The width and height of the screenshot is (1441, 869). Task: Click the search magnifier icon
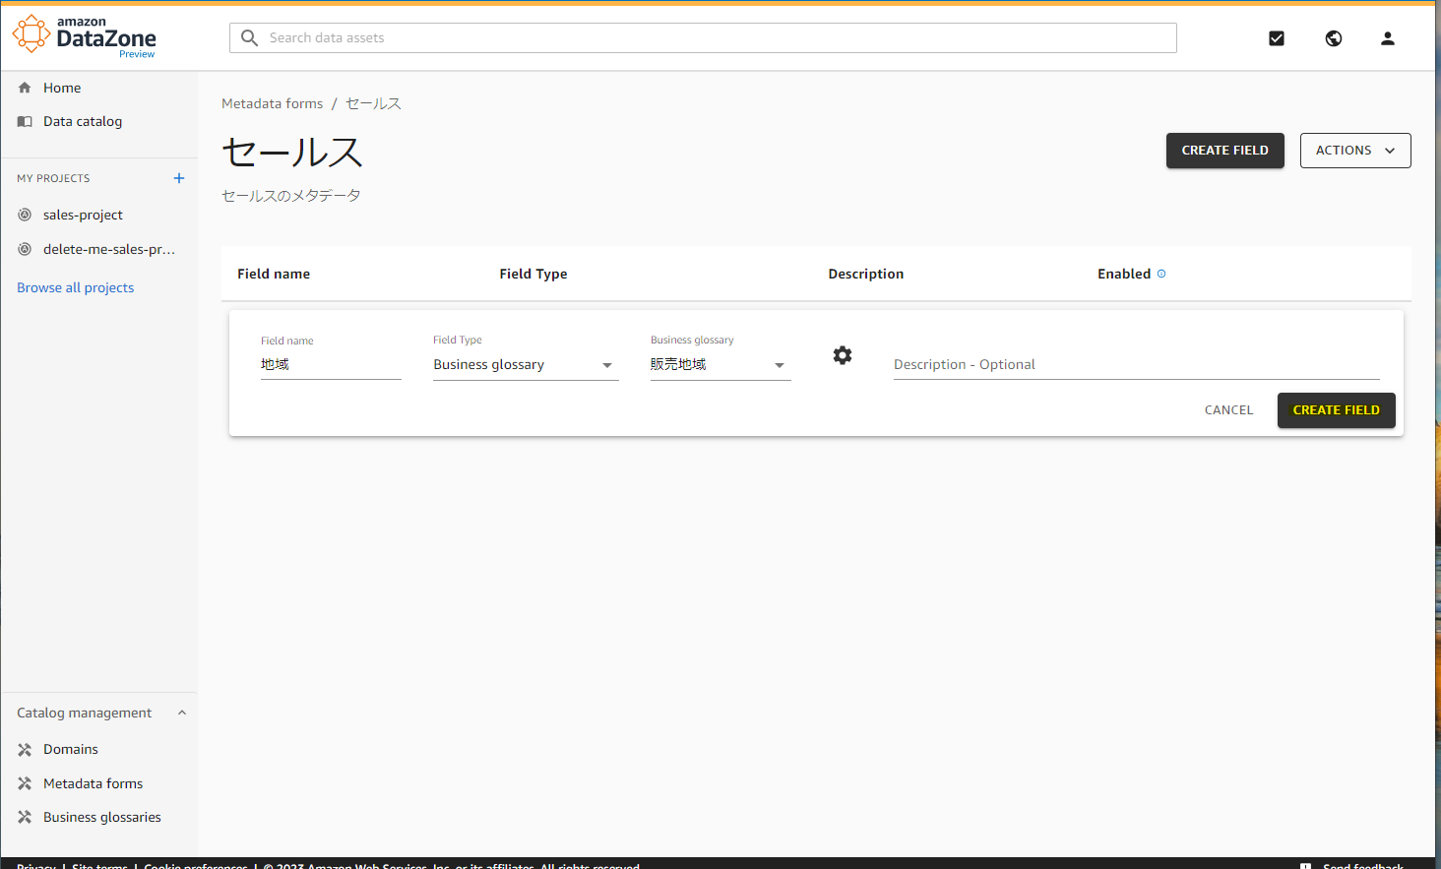tap(250, 37)
